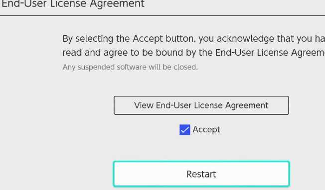The image size is (325, 190).
Task: Confirm restart with the teal-highlighted button
Action: [x=201, y=174]
